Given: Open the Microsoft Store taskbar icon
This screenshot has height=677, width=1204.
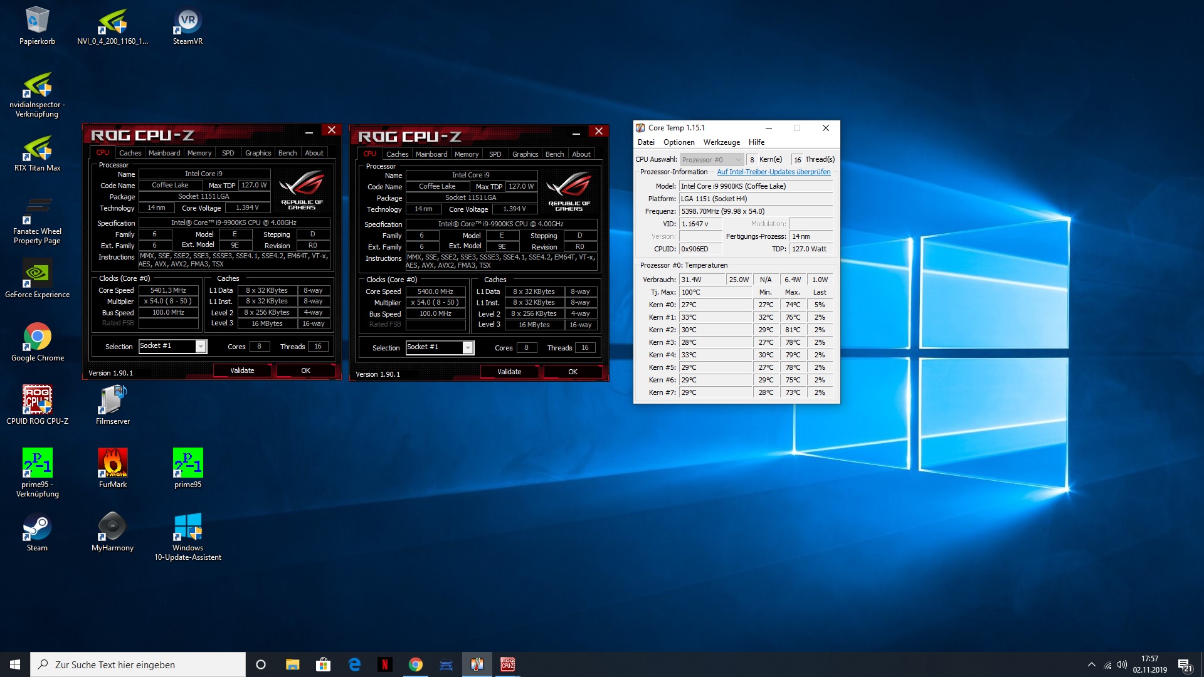Looking at the screenshot, I should point(324,664).
